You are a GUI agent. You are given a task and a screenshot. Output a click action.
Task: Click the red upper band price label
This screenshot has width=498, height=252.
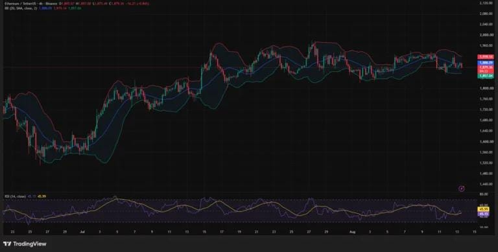coord(486,56)
